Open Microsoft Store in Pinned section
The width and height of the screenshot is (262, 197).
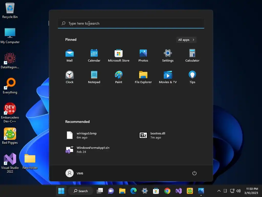[119, 56]
